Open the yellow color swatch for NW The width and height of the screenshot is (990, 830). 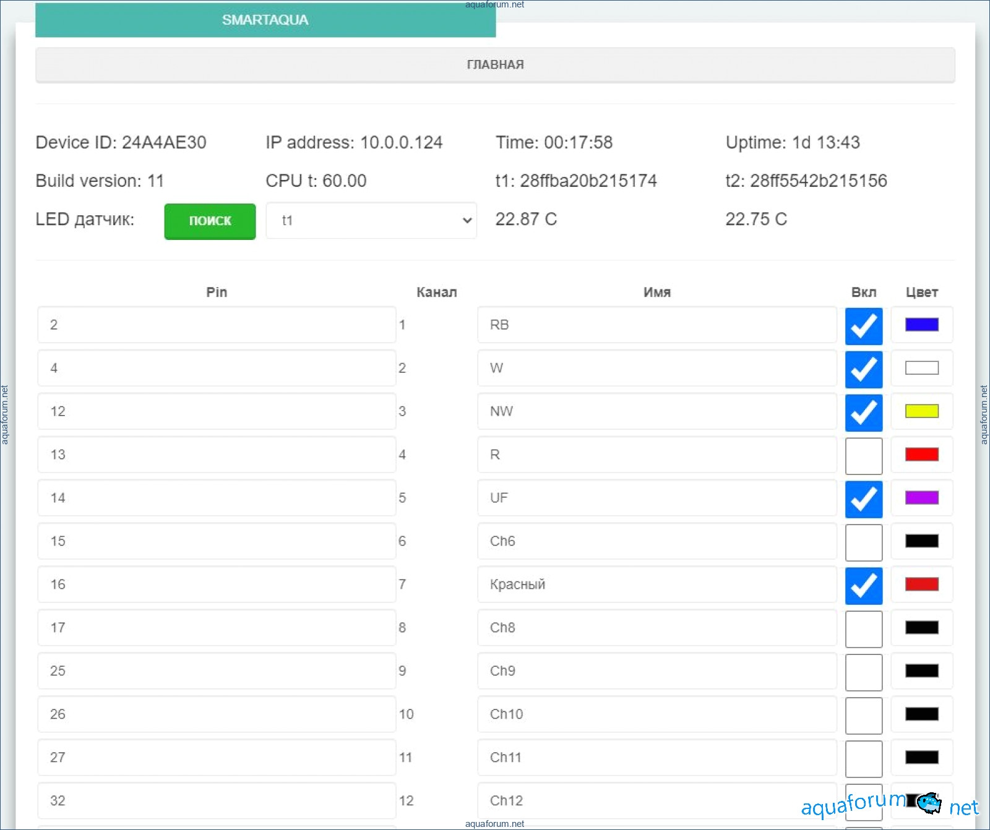[x=921, y=411]
